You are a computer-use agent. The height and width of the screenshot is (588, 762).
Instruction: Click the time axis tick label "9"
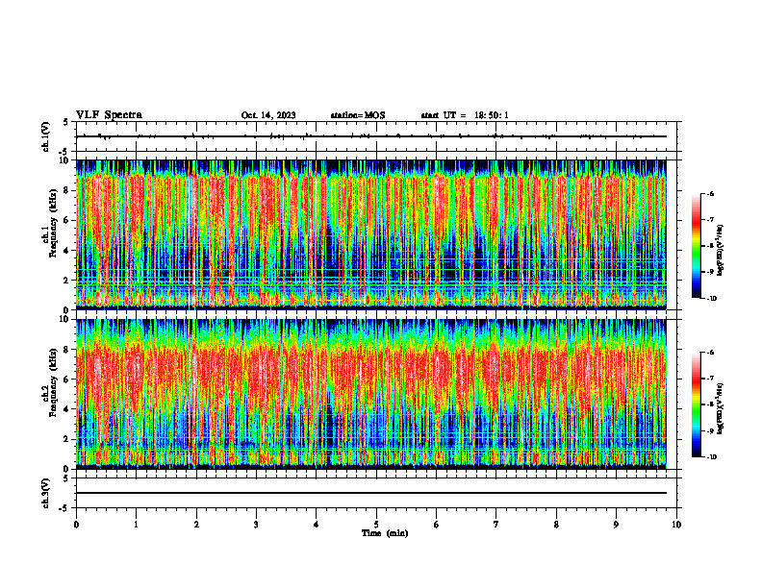click(616, 525)
